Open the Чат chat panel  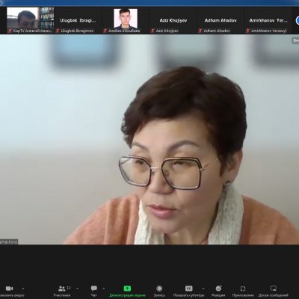[94, 291]
